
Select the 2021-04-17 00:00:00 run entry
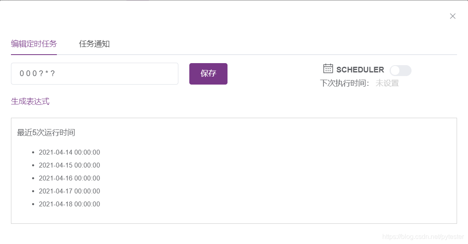pos(69,191)
